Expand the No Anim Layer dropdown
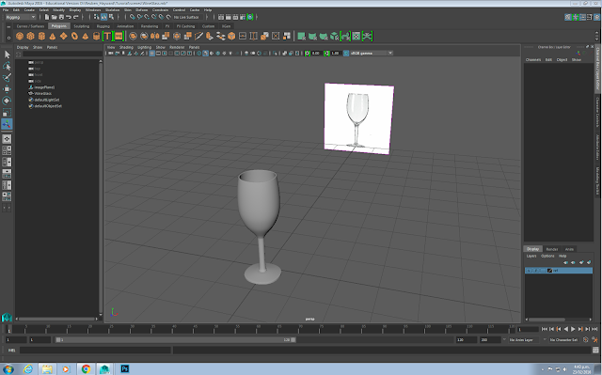This screenshot has height=375, width=602. pos(524,339)
